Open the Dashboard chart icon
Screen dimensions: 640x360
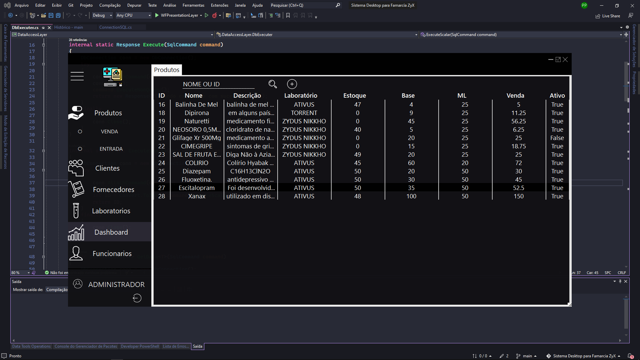point(76,232)
